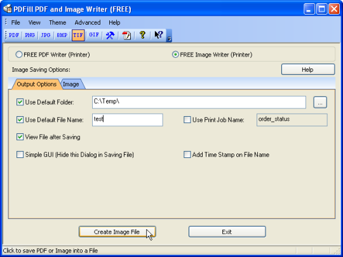343x257 pixels.
Task: Open the Theme menu
Action: coord(58,22)
